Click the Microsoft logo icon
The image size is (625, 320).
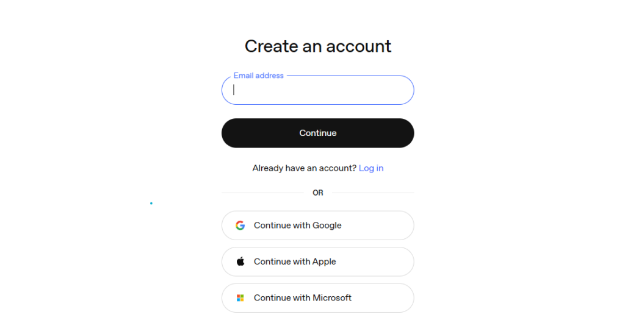(240, 298)
